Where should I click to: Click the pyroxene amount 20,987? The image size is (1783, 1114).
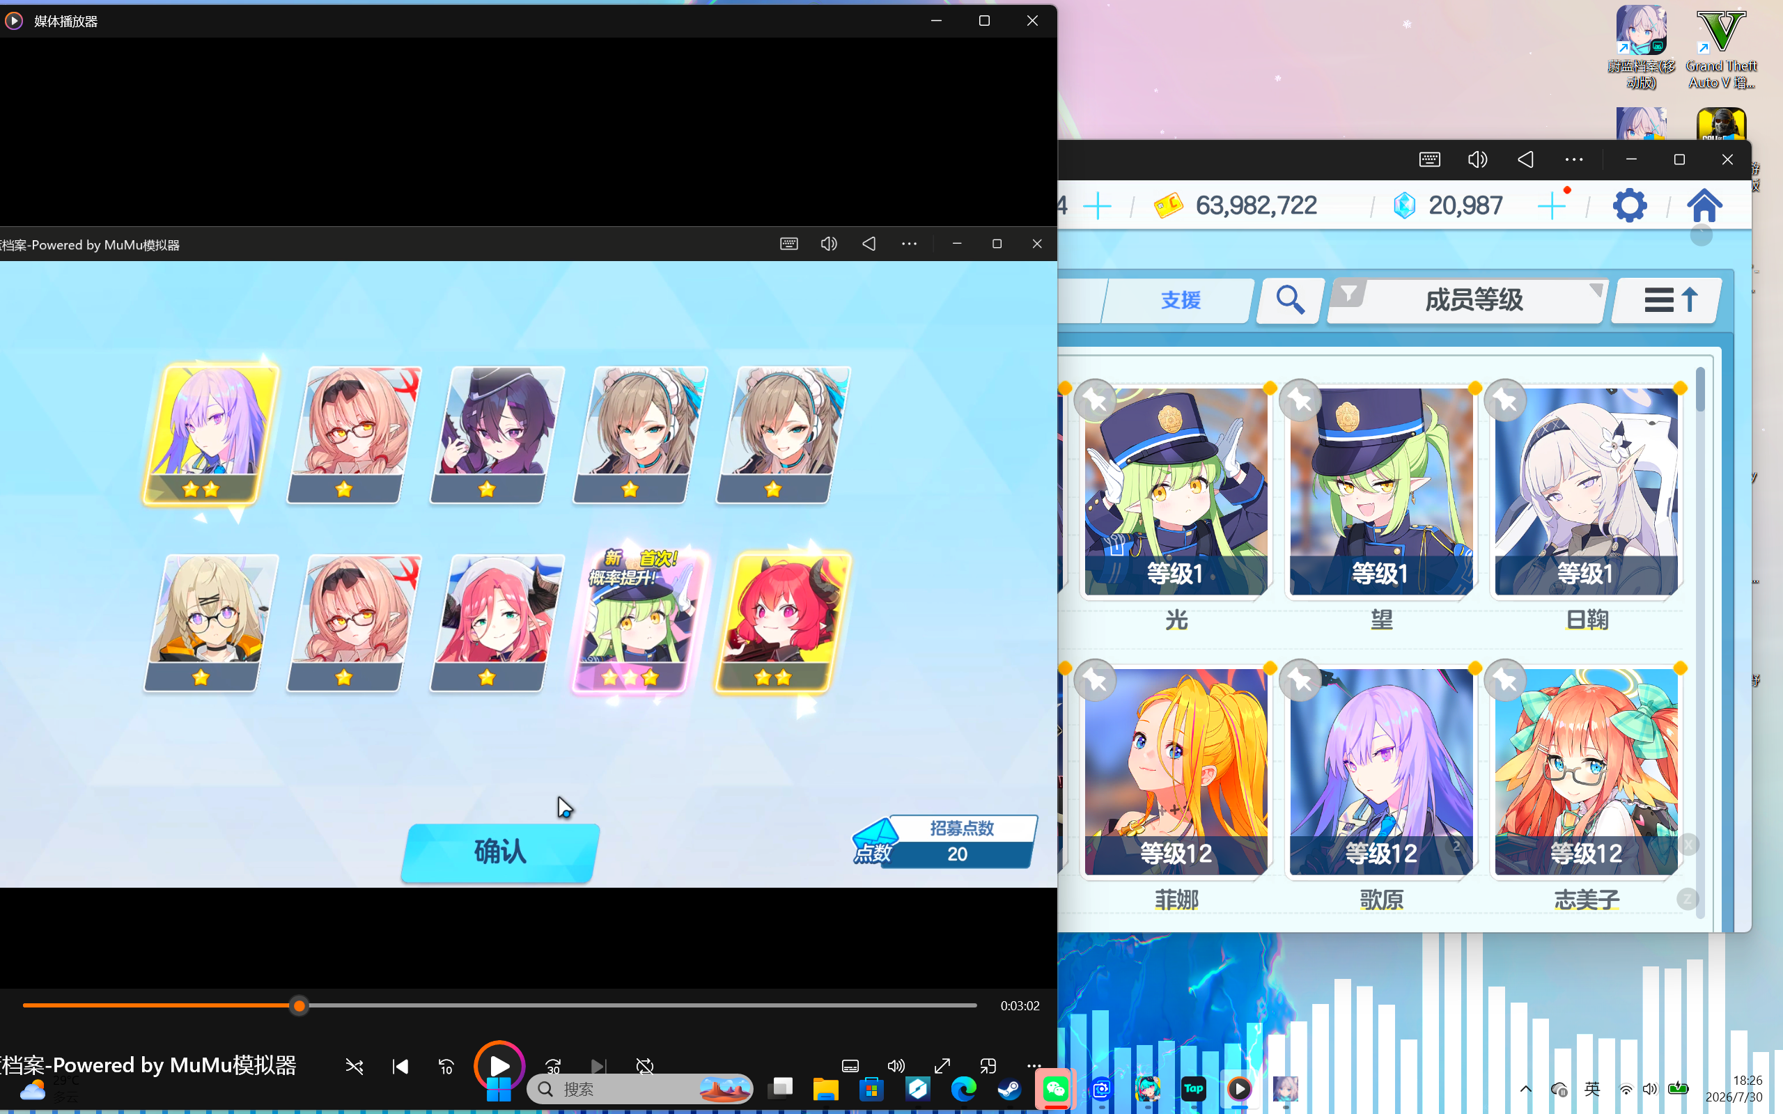1465,205
